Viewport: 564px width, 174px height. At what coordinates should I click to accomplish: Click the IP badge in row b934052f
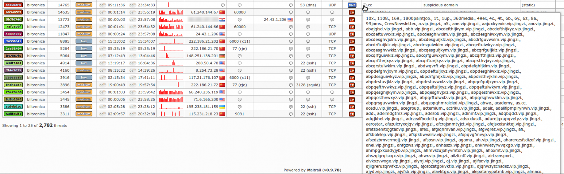pos(352,12)
